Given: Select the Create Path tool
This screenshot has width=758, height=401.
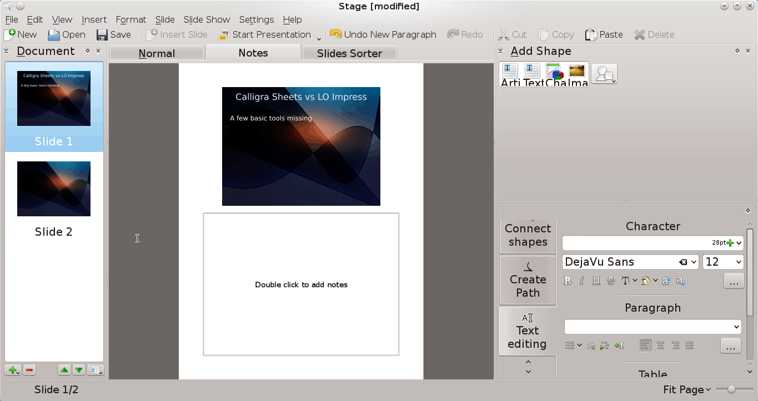Looking at the screenshot, I should (x=528, y=280).
